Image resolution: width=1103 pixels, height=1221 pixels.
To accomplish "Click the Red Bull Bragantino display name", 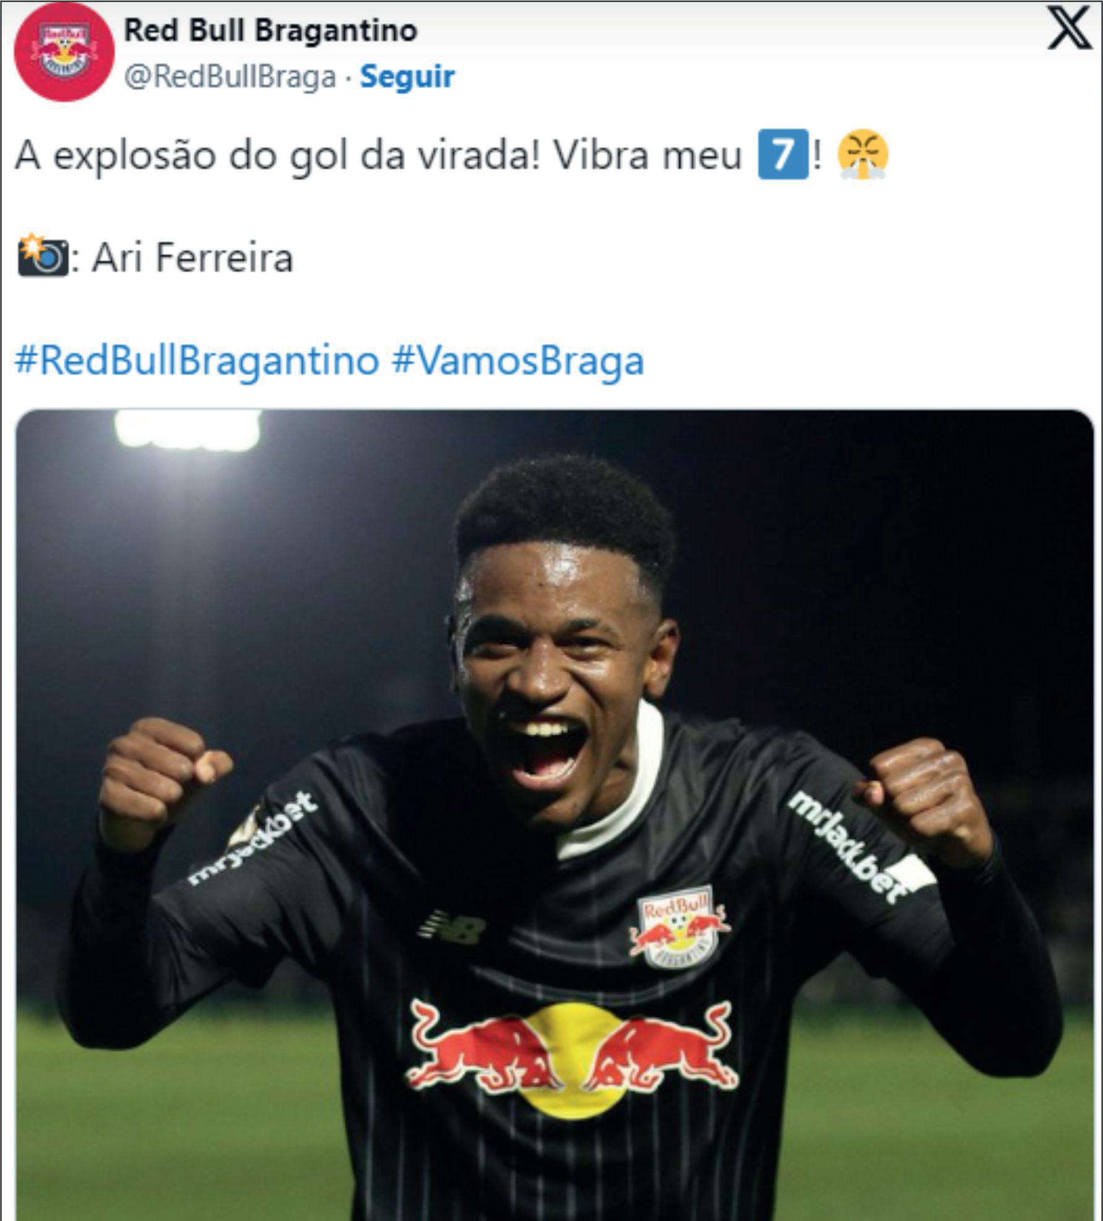I will (270, 30).
